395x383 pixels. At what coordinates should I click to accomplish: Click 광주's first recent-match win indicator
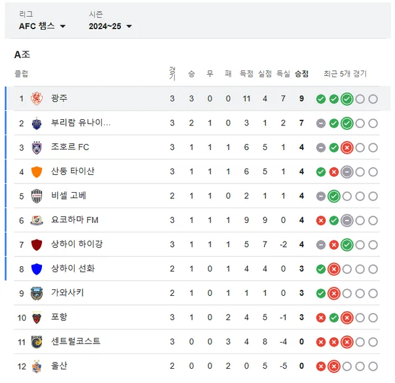[321, 99]
